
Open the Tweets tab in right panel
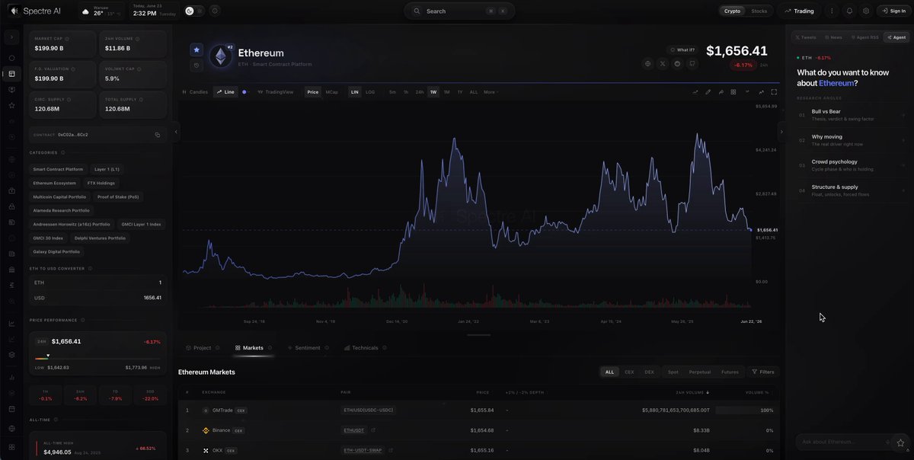point(806,37)
